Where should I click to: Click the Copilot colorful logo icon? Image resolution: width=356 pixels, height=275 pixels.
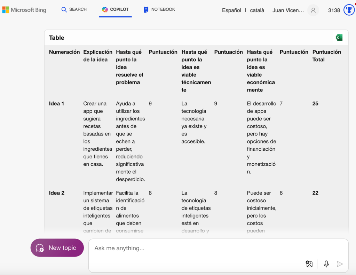point(105,10)
